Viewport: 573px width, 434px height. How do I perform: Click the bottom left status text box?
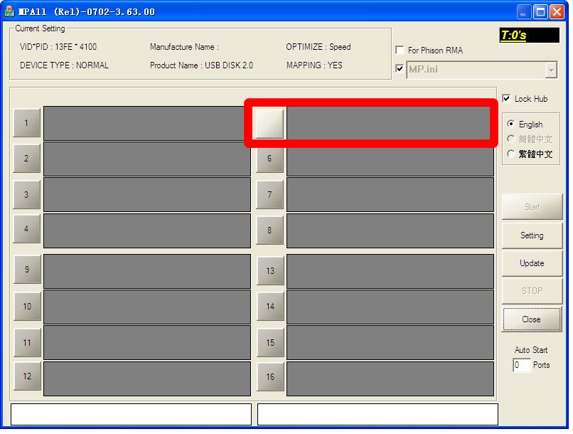click(x=131, y=414)
